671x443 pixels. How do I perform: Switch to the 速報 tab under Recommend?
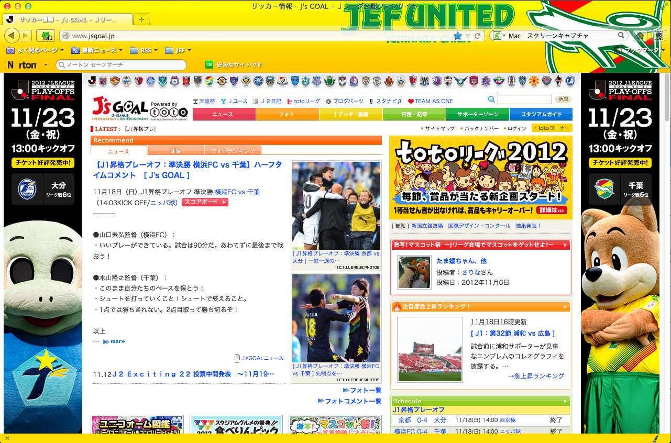pos(175,151)
